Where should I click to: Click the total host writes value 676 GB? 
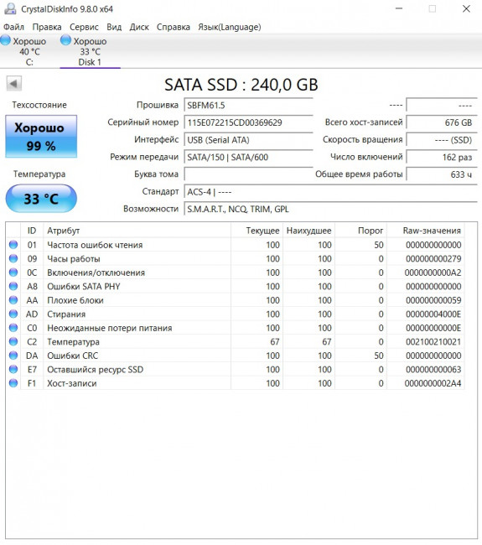click(442, 122)
